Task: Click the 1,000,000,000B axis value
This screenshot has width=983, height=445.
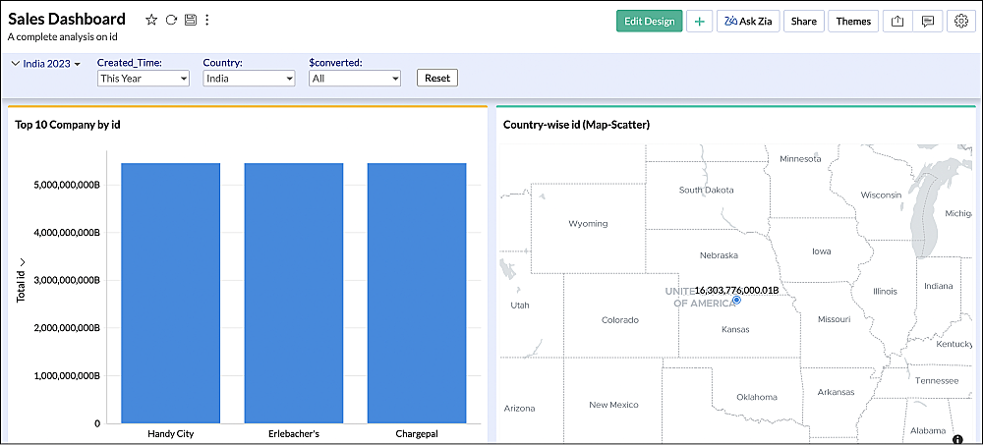Action: pyautogui.click(x=66, y=375)
